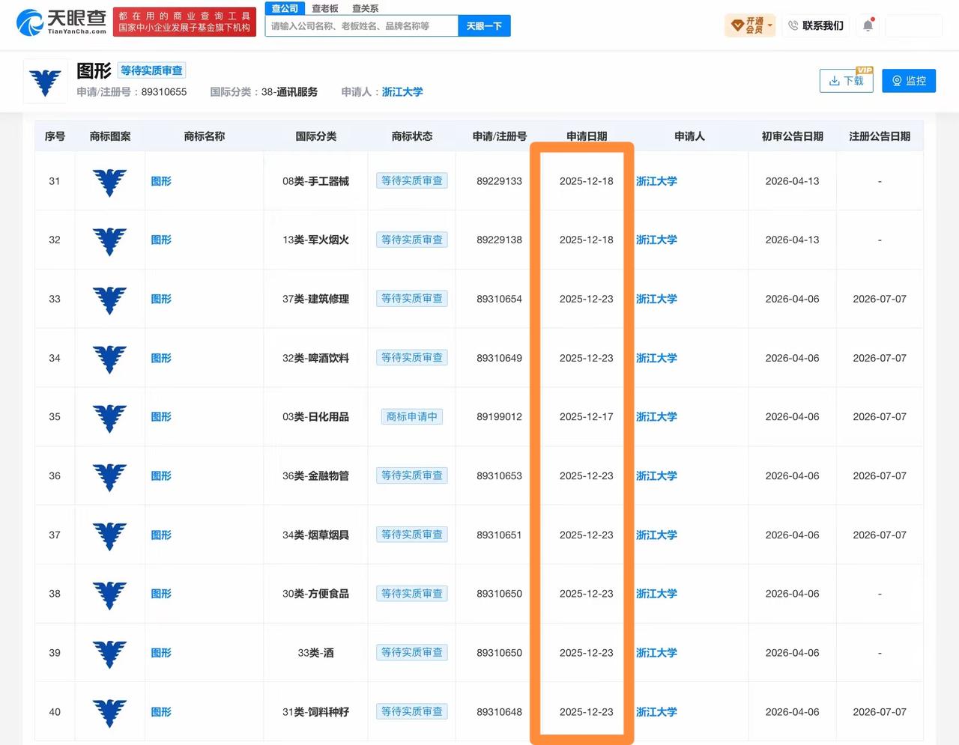This screenshot has height=745, width=959.
Task: Click registration number 89199012
Action: (499, 417)
